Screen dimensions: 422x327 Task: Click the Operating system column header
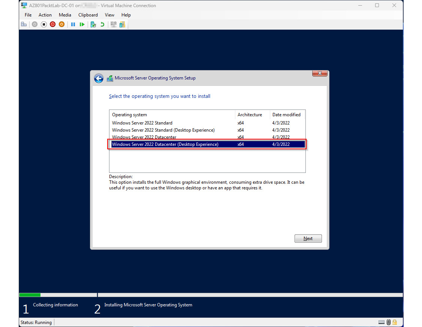[x=172, y=115]
